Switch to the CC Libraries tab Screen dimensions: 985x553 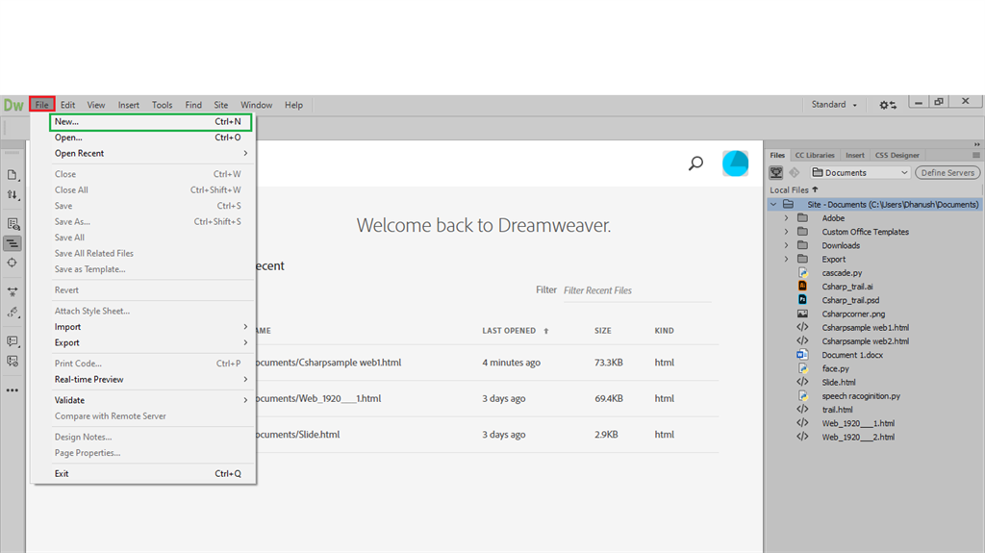click(815, 155)
